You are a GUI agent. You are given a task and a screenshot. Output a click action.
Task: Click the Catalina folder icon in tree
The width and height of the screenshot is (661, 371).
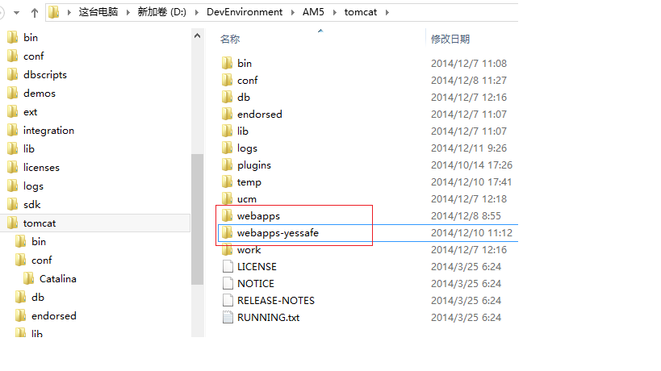pyautogui.click(x=29, y=278)
